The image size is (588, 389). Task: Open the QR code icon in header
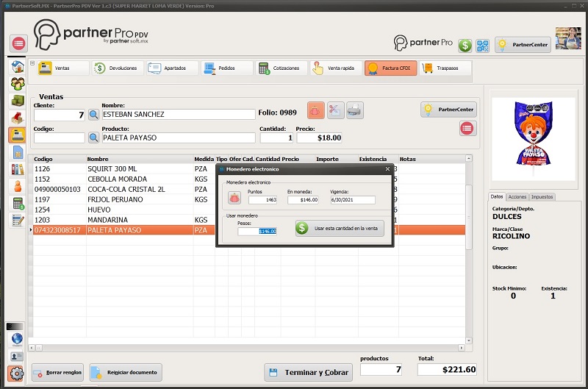(x=483, y=46)
